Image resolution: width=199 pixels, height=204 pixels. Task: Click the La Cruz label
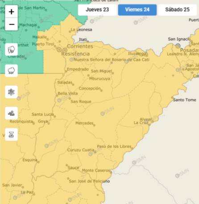click(x=141, y=123)
